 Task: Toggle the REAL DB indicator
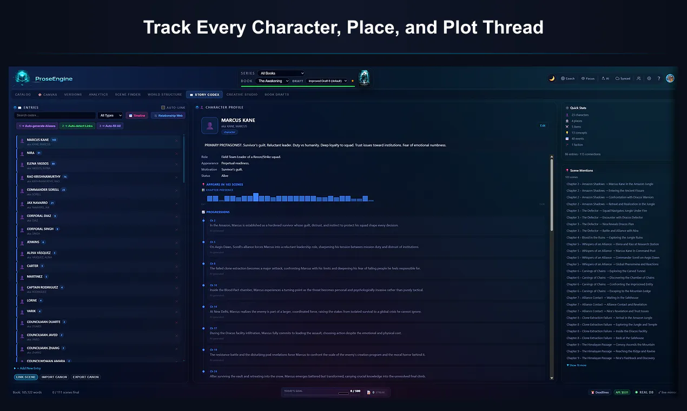tap(644, 393)
